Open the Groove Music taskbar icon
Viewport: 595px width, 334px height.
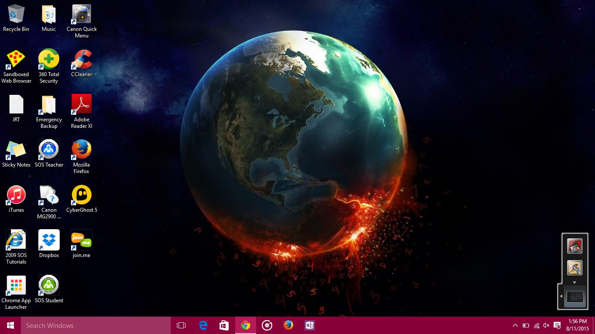pyautogui.click(x=267, y=325)
